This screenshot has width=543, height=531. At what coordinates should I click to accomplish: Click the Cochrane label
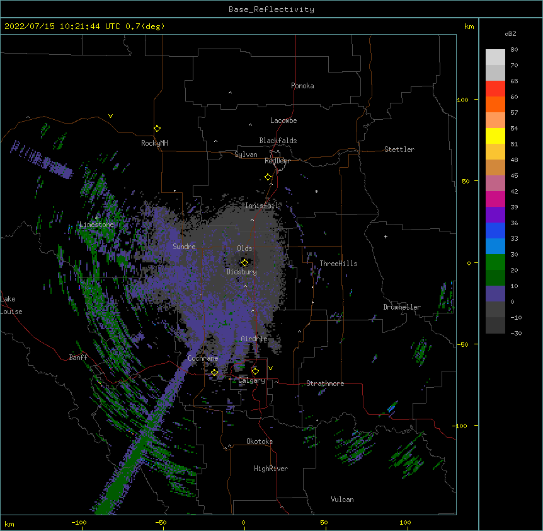pos(203,358)
